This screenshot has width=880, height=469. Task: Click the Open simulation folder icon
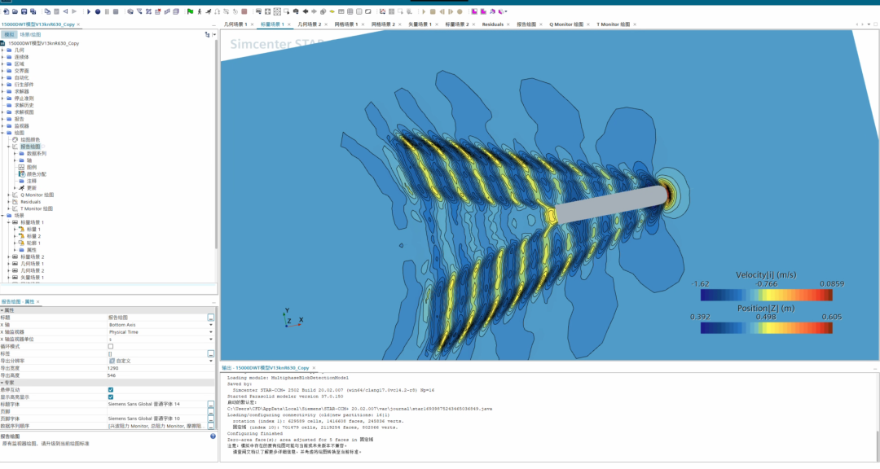(15, 11)
